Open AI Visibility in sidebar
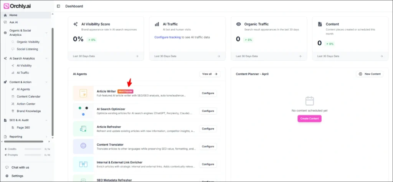 (24, 65)
